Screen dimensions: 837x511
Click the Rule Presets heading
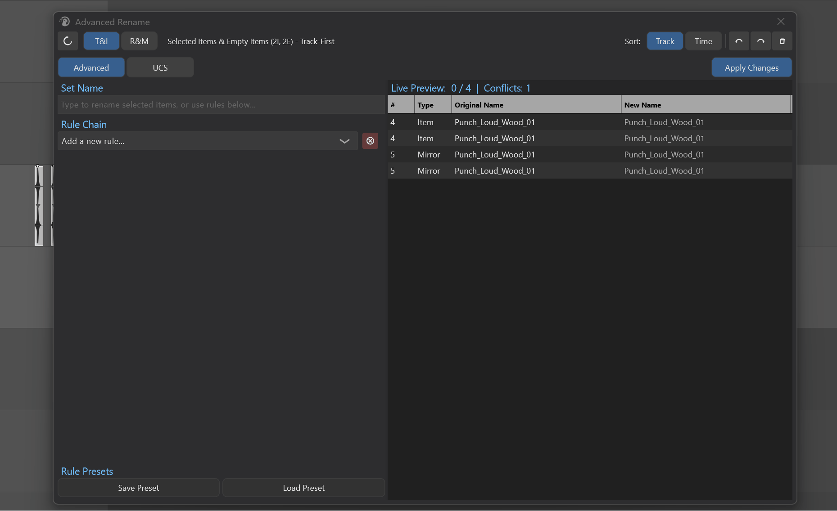(87, 471)
